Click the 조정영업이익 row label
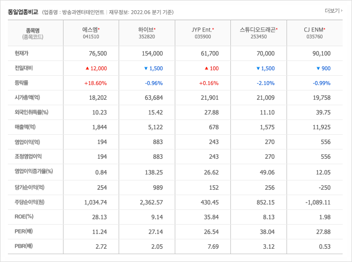 click(28, 156)
